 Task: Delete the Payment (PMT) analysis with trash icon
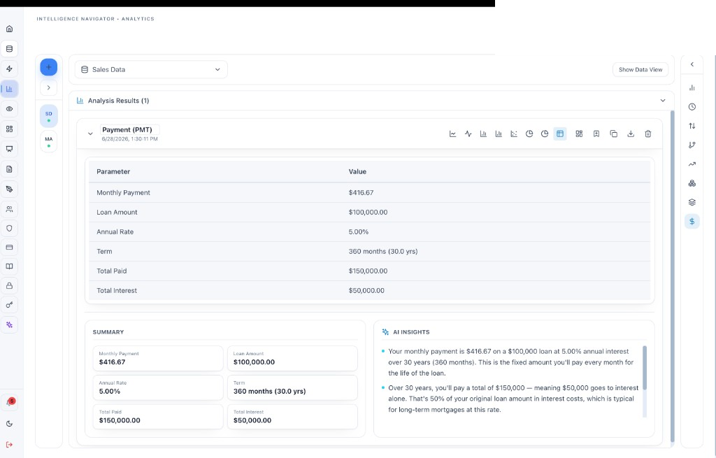[x=648, y=134]
